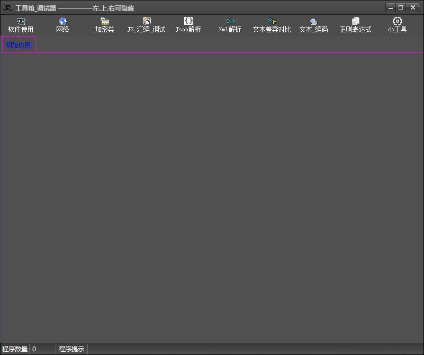The width and height of the screenshot is (424, 355).
Task: Maximize the toolbox debugger window
Action: pos(401,7)
